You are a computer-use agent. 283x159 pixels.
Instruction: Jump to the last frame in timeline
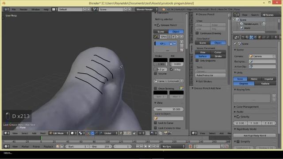(158, 146)
